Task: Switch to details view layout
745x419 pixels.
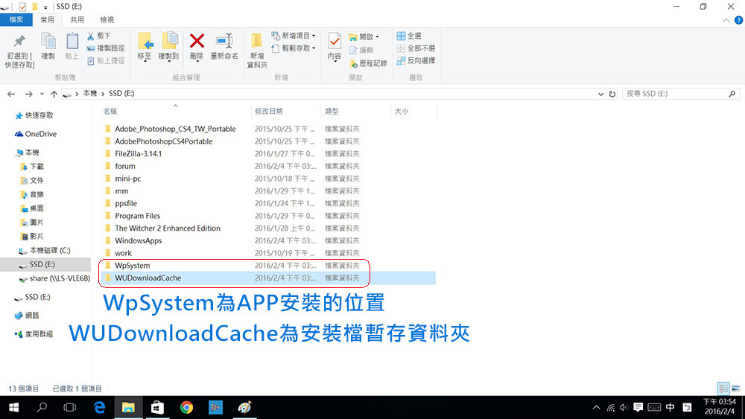Action: pyautogui.click(x=723, y=388)
